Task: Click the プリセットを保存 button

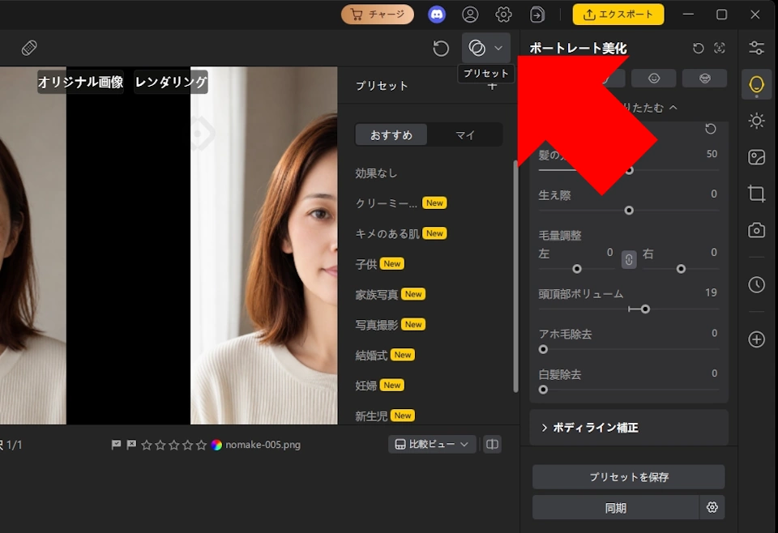Action: click(629, 477)
